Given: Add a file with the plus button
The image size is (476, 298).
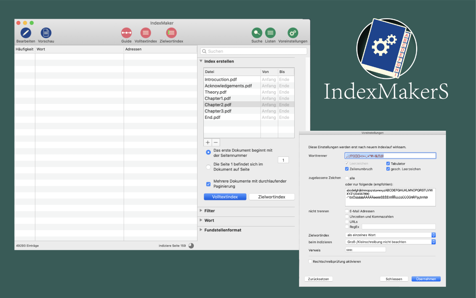Looking at the screenshot, I should (x=208, y=142).
